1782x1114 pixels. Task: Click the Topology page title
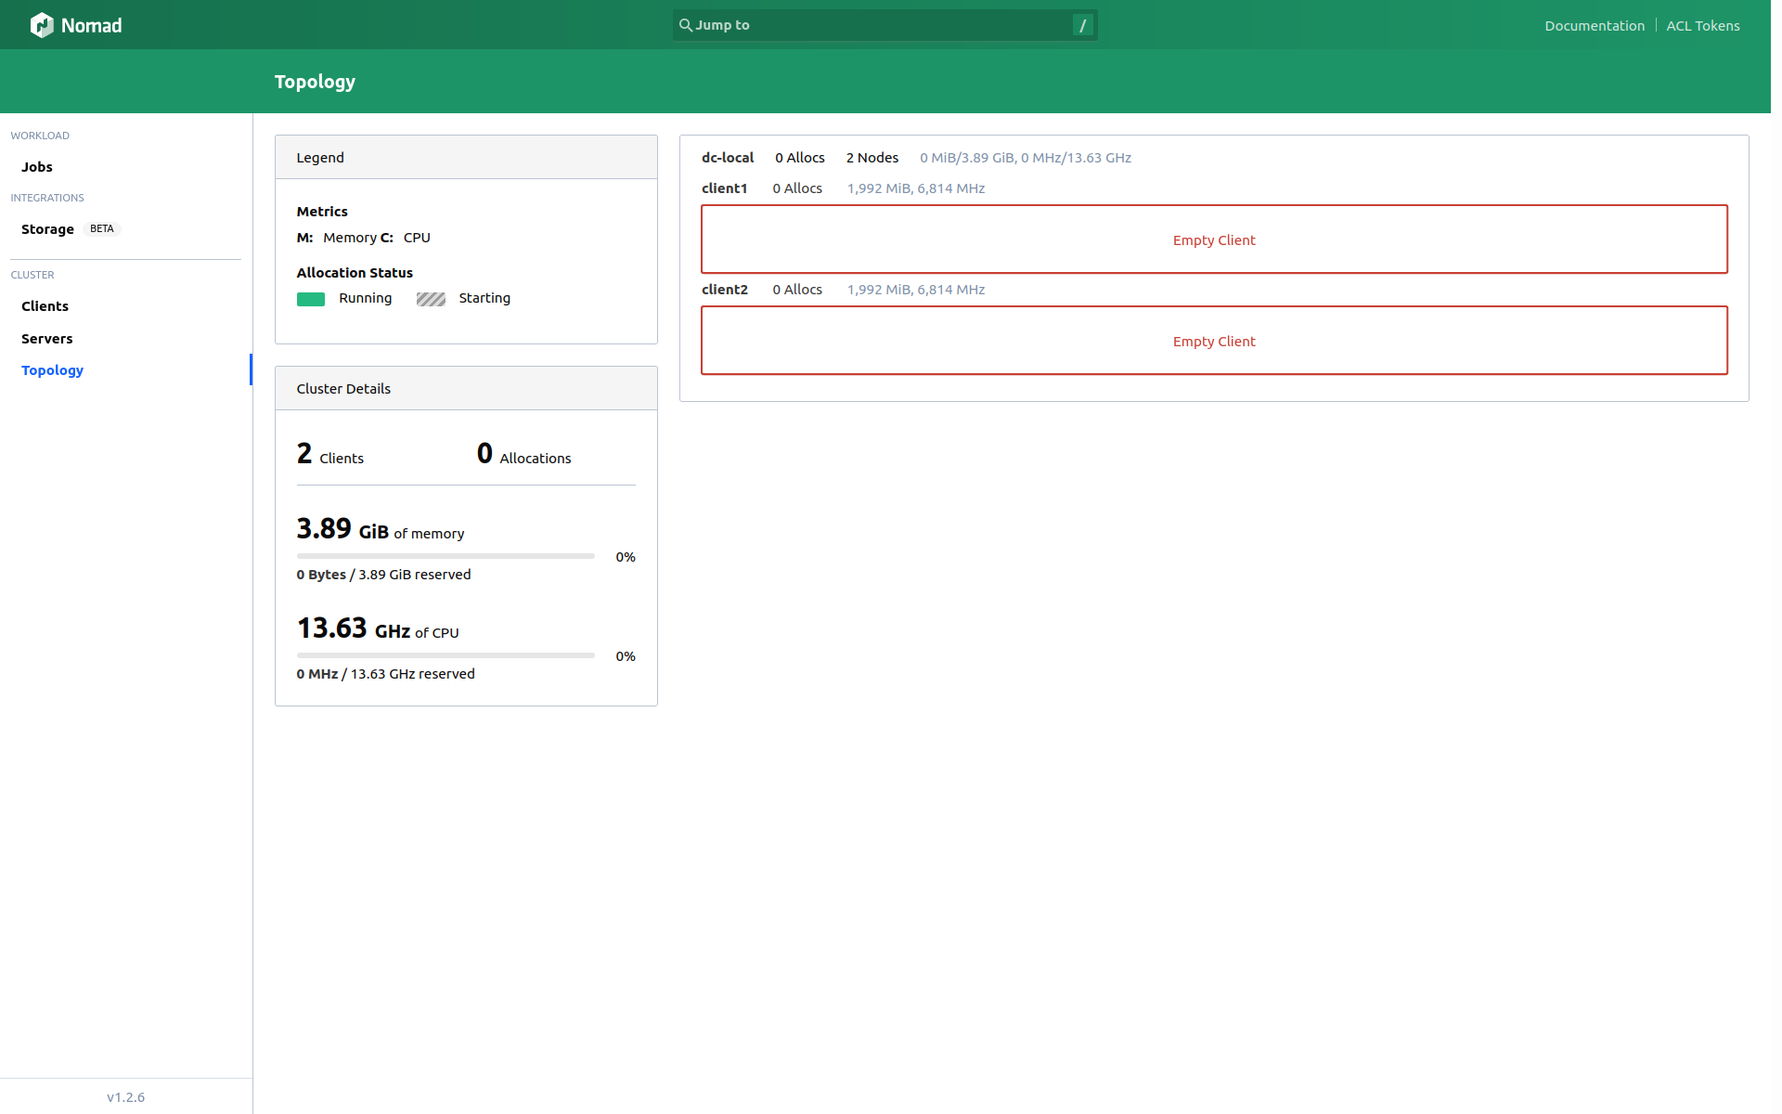click(x=315, y=82)
